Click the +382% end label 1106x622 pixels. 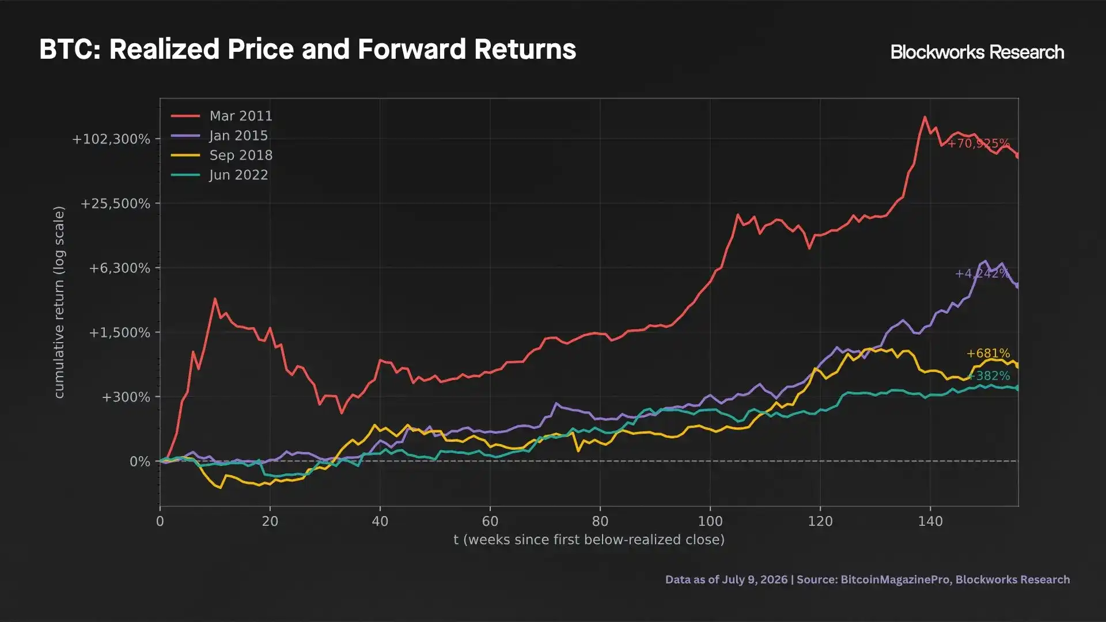(x=988, y=376)
